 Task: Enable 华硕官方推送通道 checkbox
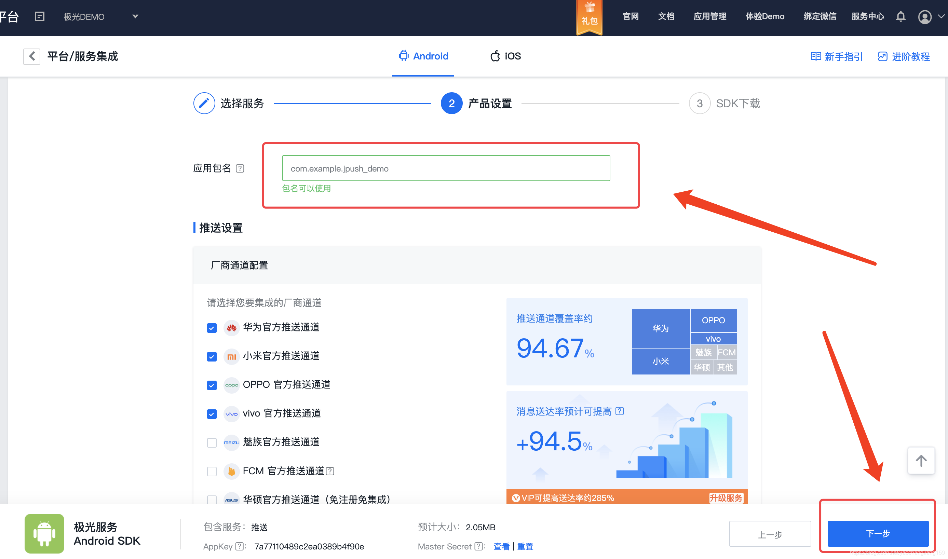coord(212,500)
